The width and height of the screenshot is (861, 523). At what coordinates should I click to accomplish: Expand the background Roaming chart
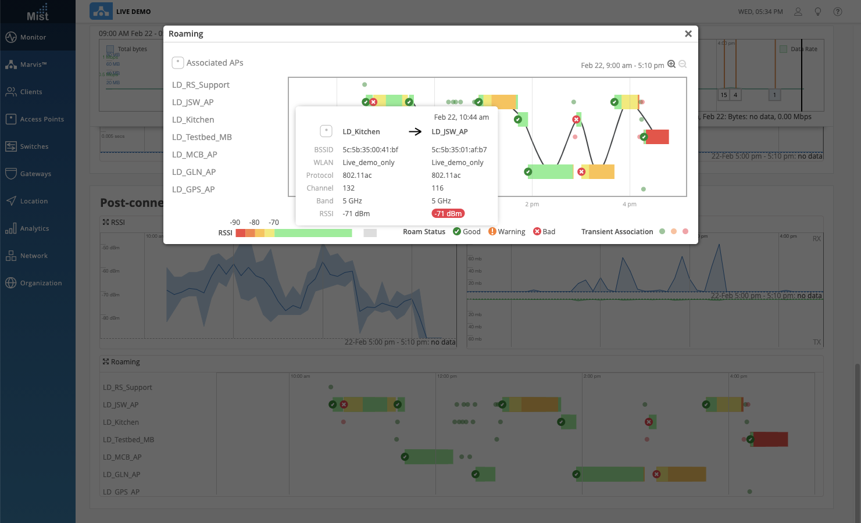coord(106,361)
